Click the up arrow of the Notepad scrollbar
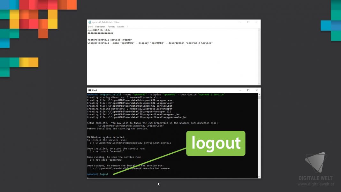Image resolution: width=341 pixels, height=192 pixels. [259, 30]
